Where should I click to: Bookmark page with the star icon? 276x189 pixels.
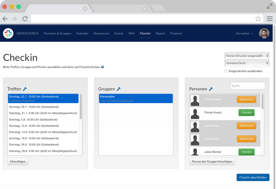[258, 19]
